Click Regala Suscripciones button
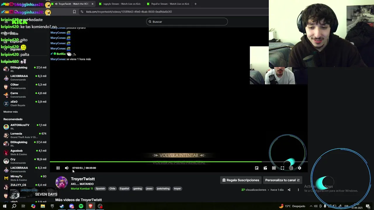Screen dimensions: 374x210 (x=241, y=180)
